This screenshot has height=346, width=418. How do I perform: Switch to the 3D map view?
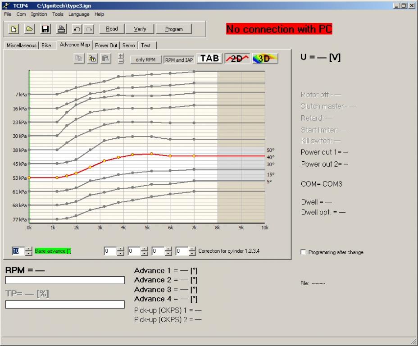tap(265, 59)
